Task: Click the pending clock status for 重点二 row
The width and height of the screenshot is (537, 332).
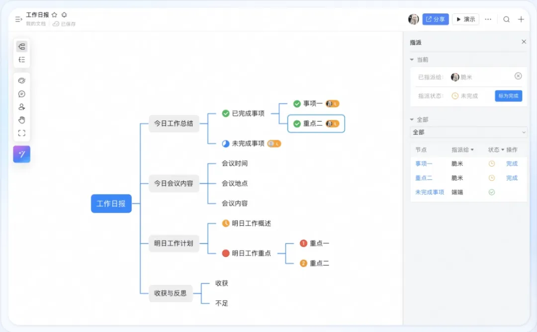Action: (x=491, y=178)
